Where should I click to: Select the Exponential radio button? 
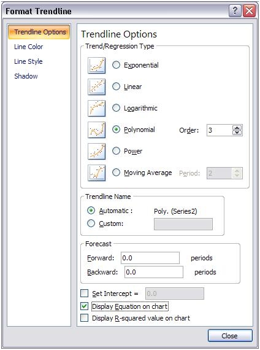coord(116,65)
